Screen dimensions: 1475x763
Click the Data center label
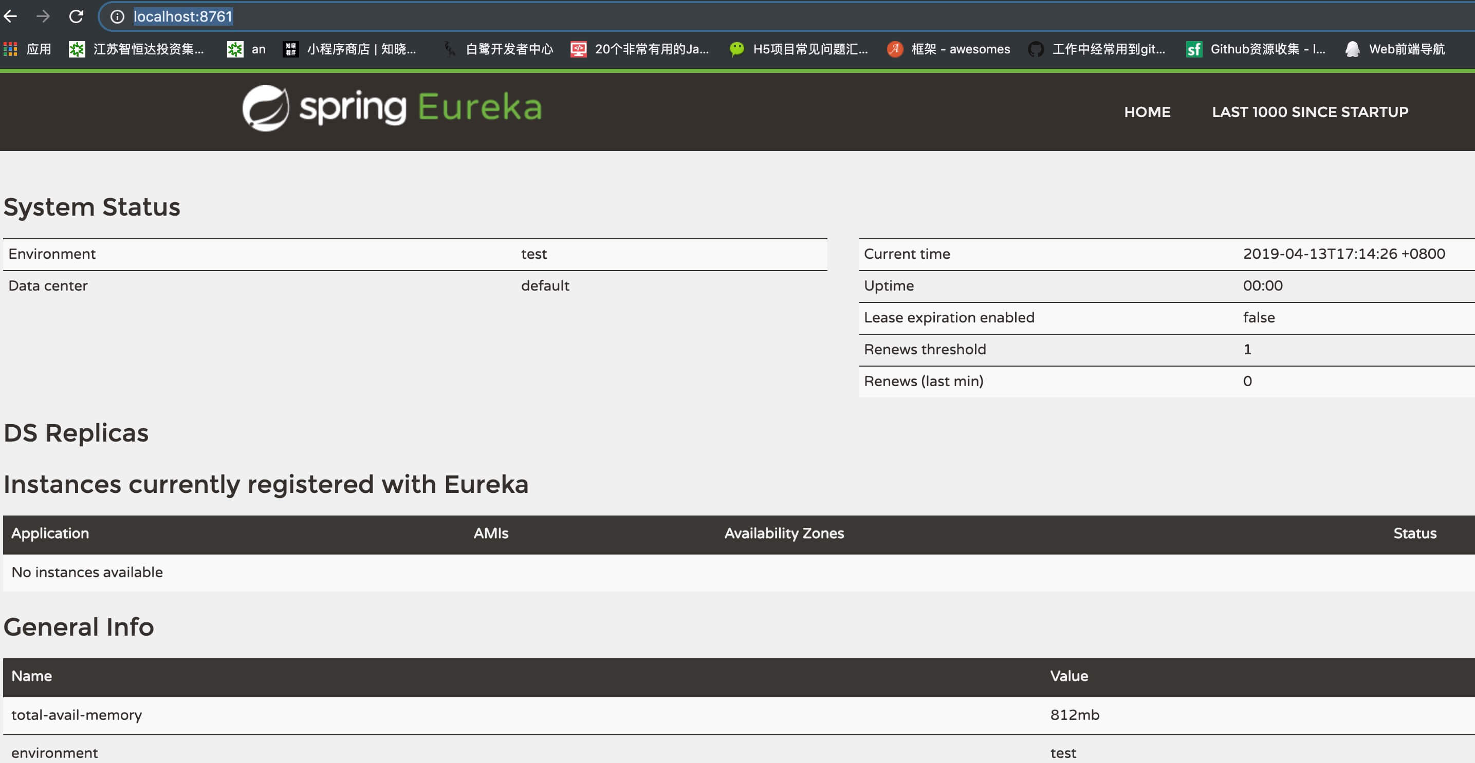coord(48,286)
